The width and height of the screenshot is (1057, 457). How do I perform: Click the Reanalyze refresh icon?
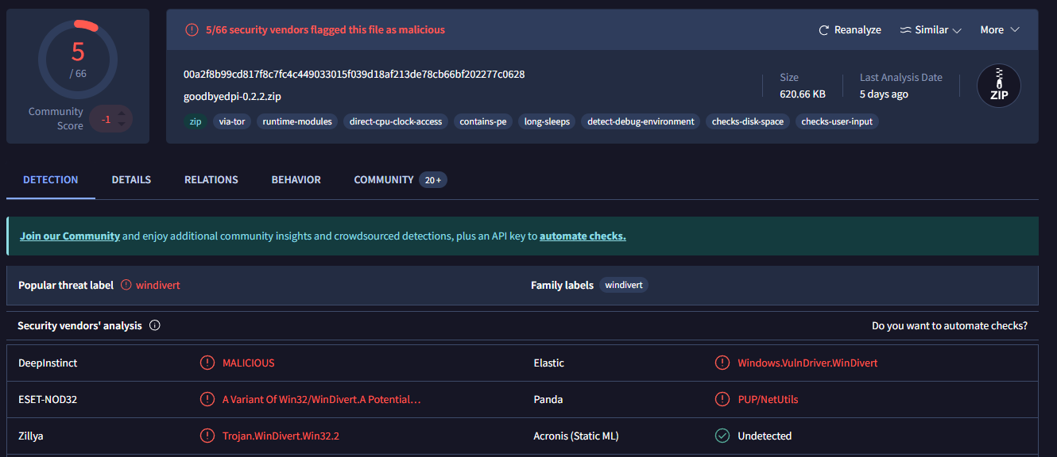824,30
